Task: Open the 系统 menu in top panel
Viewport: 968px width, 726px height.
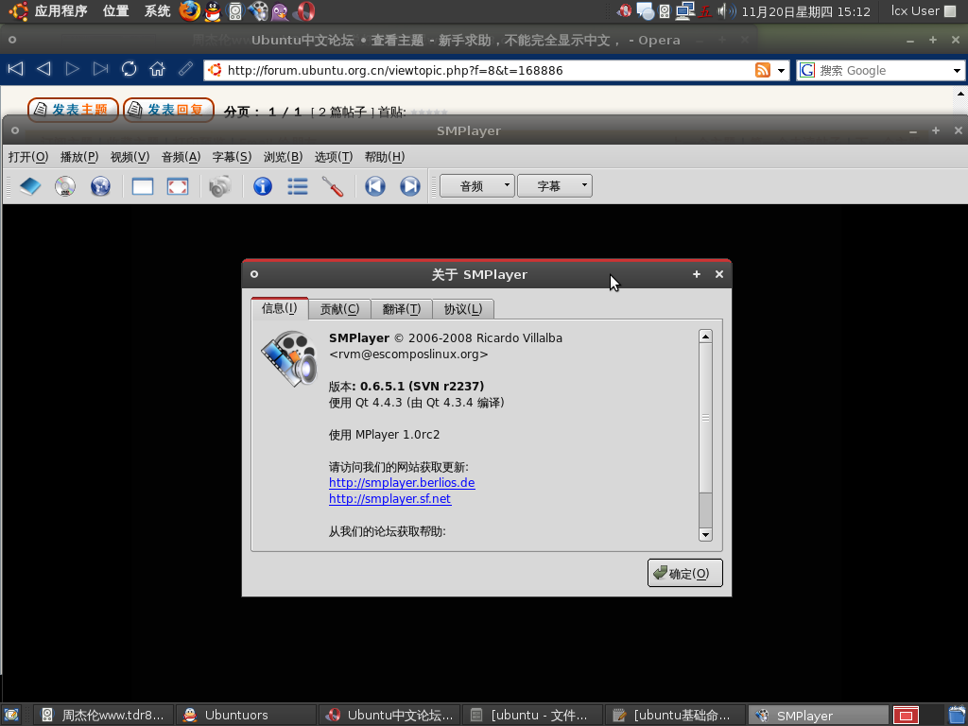Action: click(x=158, y=11)
